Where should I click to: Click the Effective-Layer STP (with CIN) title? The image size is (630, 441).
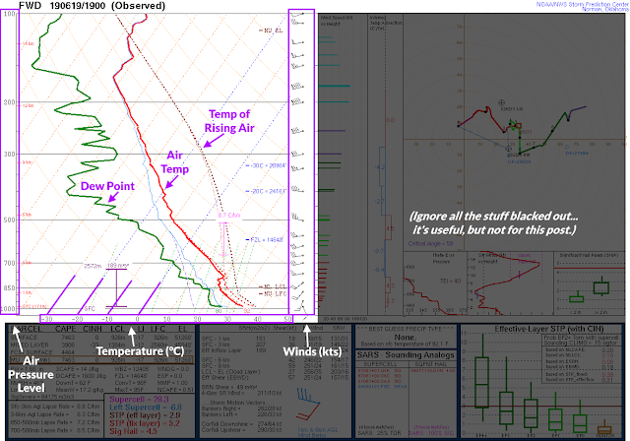(549, 329)
